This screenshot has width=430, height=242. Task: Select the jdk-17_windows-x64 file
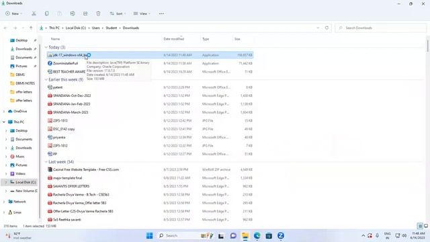click(x=150, y=55)
